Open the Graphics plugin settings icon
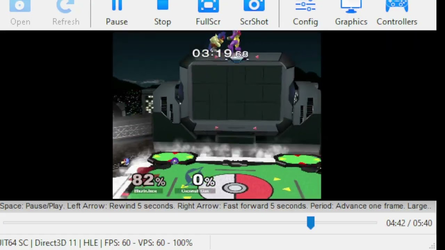445x250 pixels. 351,13
